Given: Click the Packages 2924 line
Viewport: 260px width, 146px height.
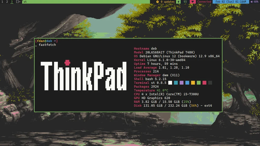Looking at the screenshot, I should click(146, 87).
